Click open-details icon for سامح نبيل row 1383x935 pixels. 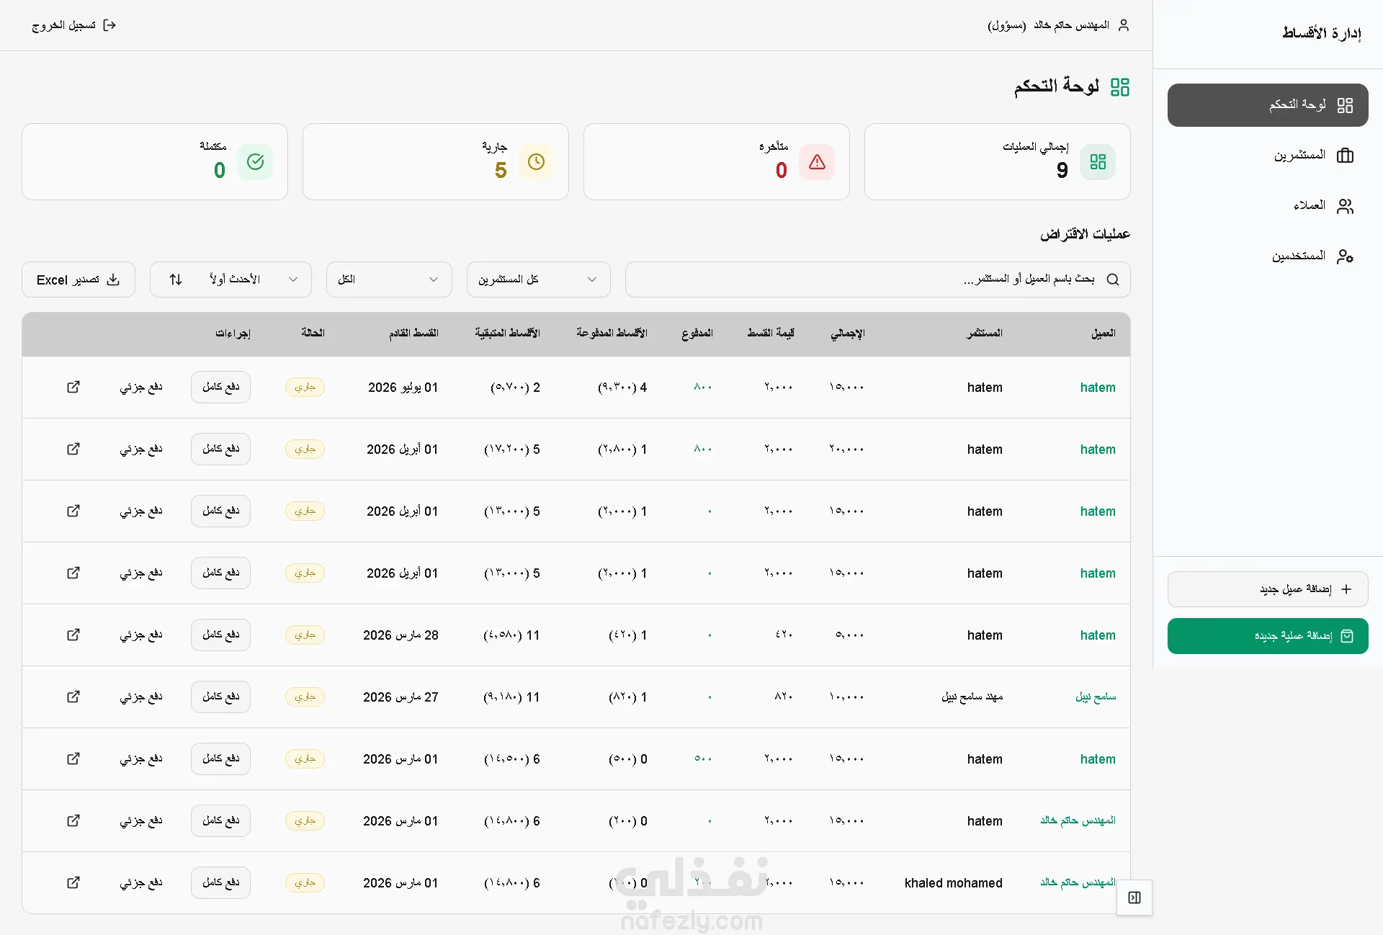pos(73,697)
